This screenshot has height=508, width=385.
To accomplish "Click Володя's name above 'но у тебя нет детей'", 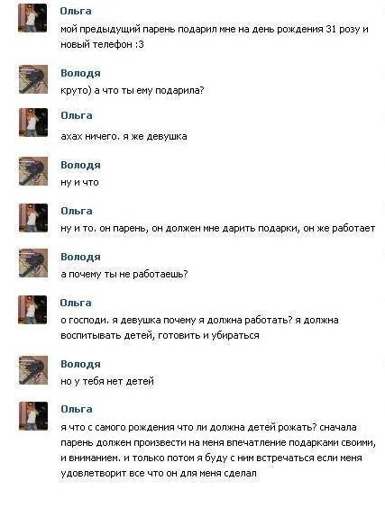I will (x=80, y=364).
